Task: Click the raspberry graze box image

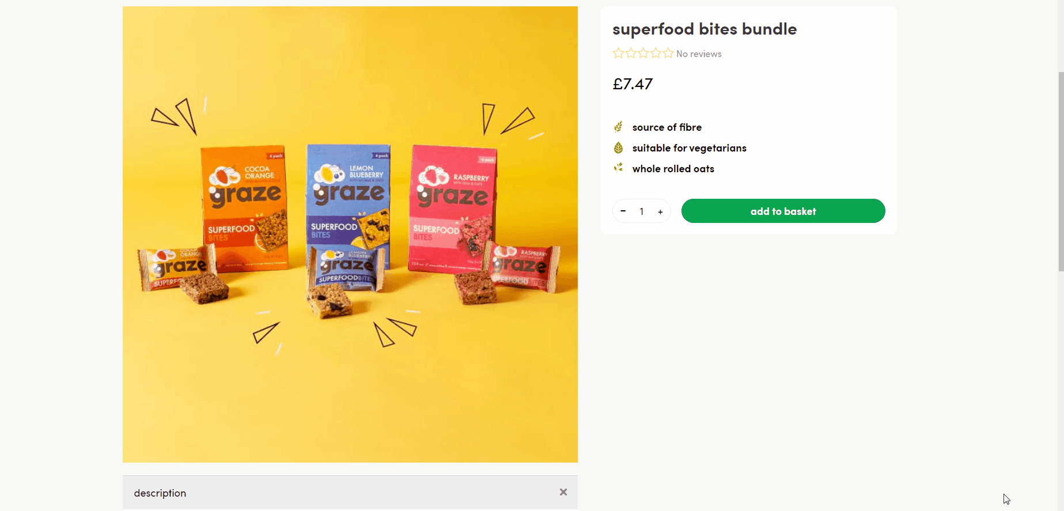Action: pyautogui.click(x=452, y=208)
